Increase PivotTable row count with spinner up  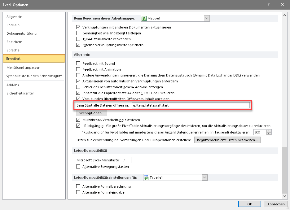click(x=269, y=131)
